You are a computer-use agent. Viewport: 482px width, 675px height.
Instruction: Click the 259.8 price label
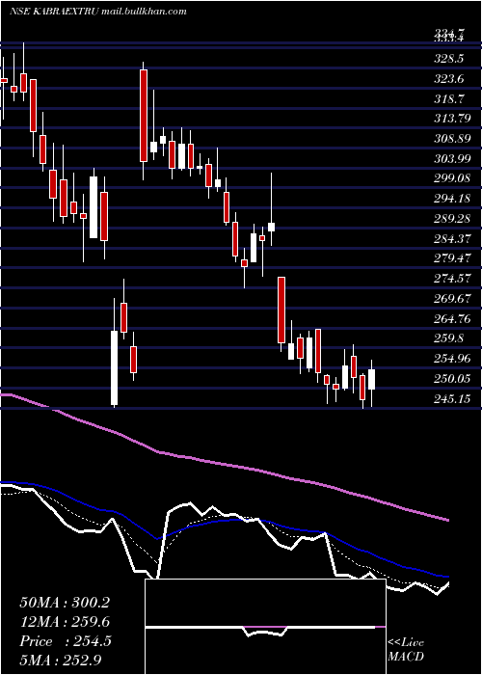tap(449, 337)
